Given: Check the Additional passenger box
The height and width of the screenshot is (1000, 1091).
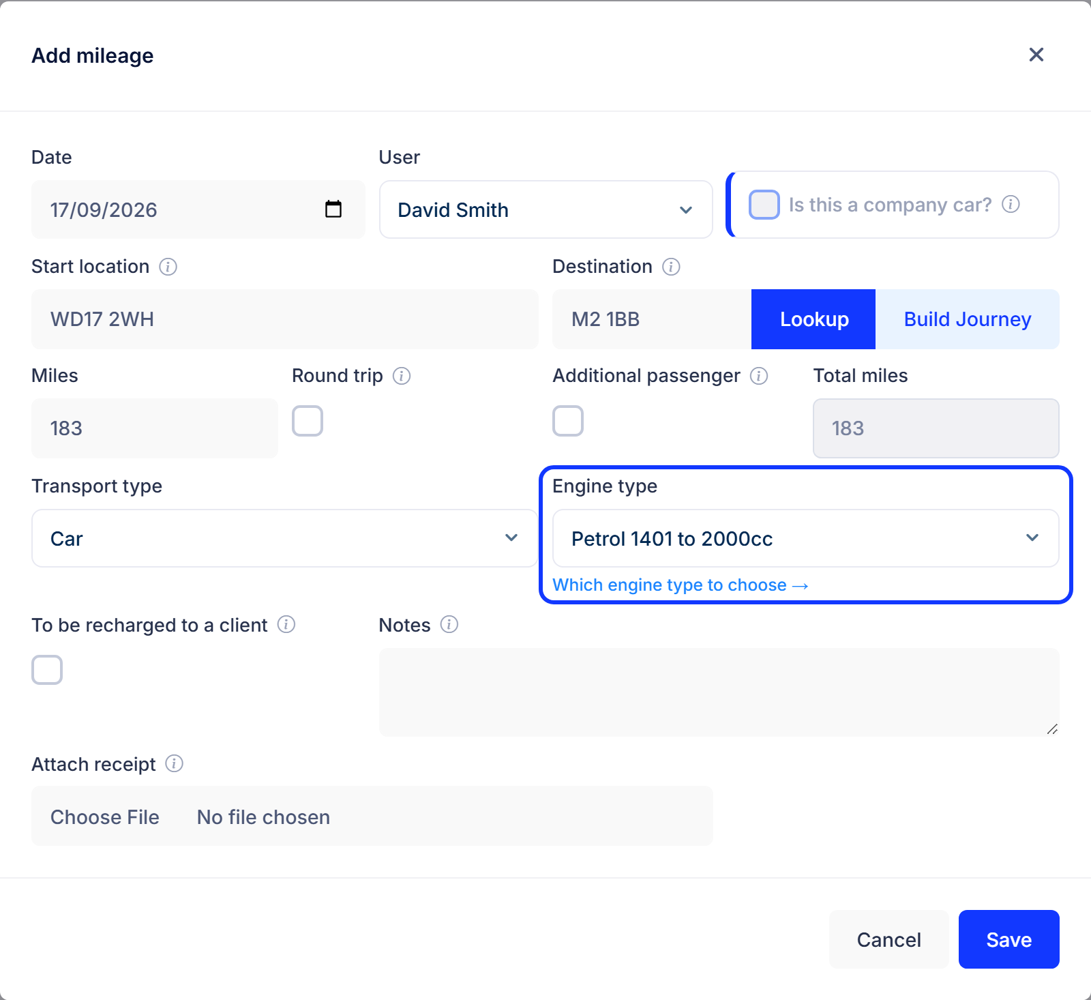Looking at the screenshot, I should point(567,421).
